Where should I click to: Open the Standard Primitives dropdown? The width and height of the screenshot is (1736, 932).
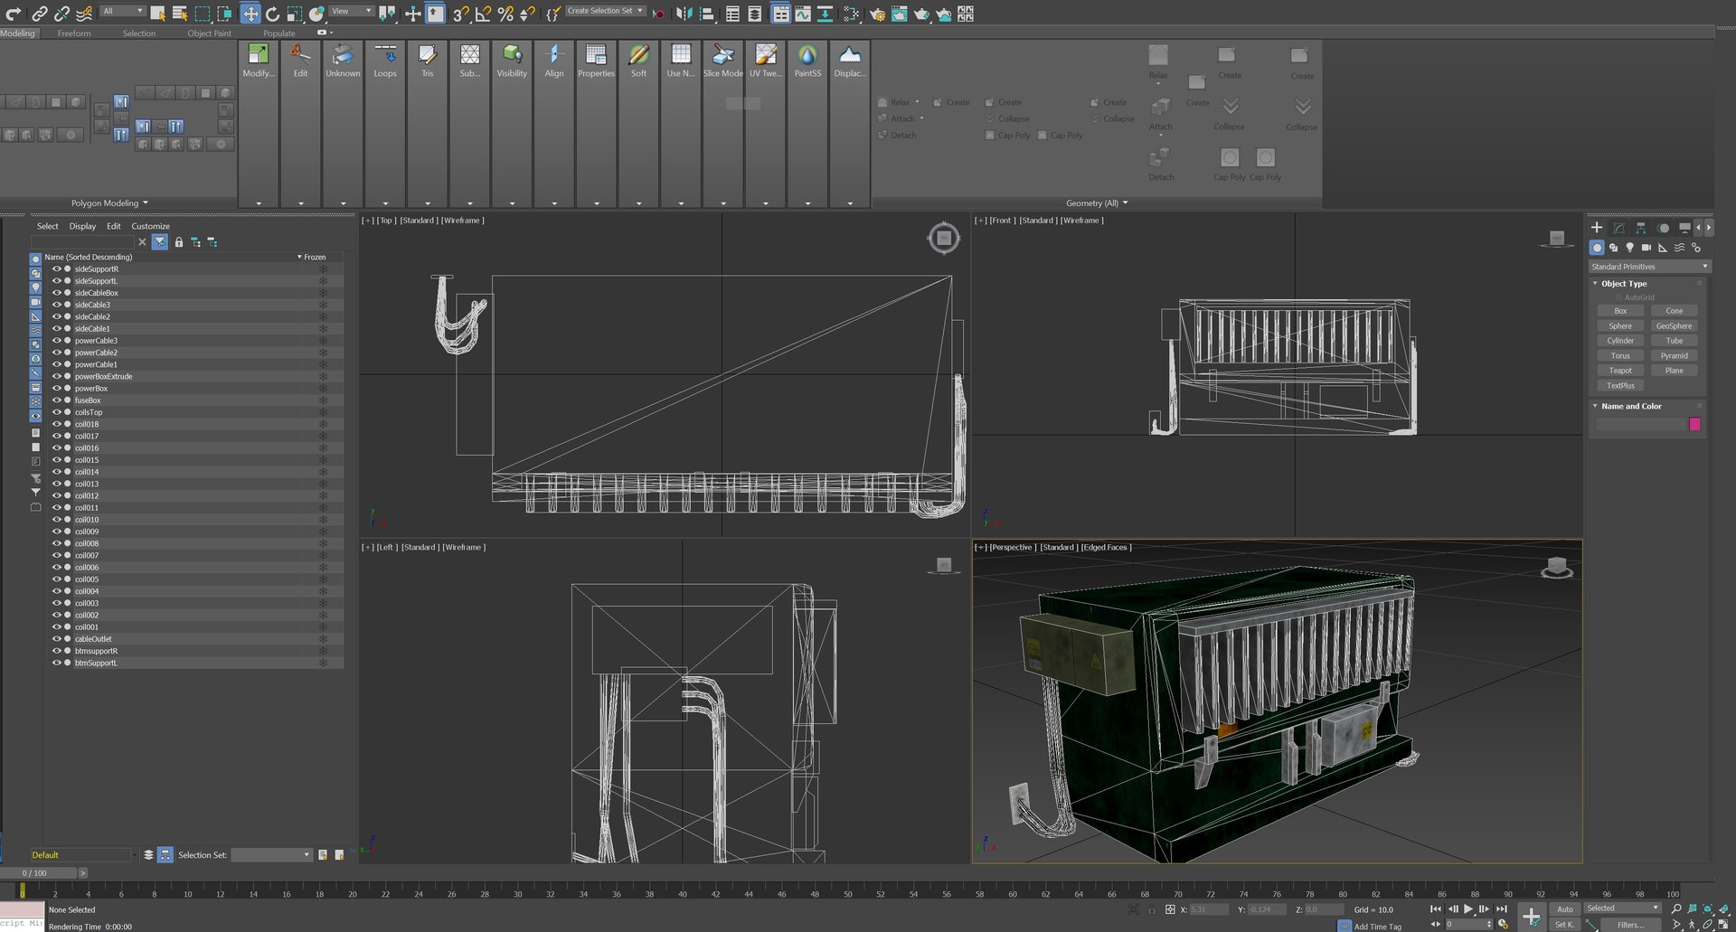[x=1650, y=267]
